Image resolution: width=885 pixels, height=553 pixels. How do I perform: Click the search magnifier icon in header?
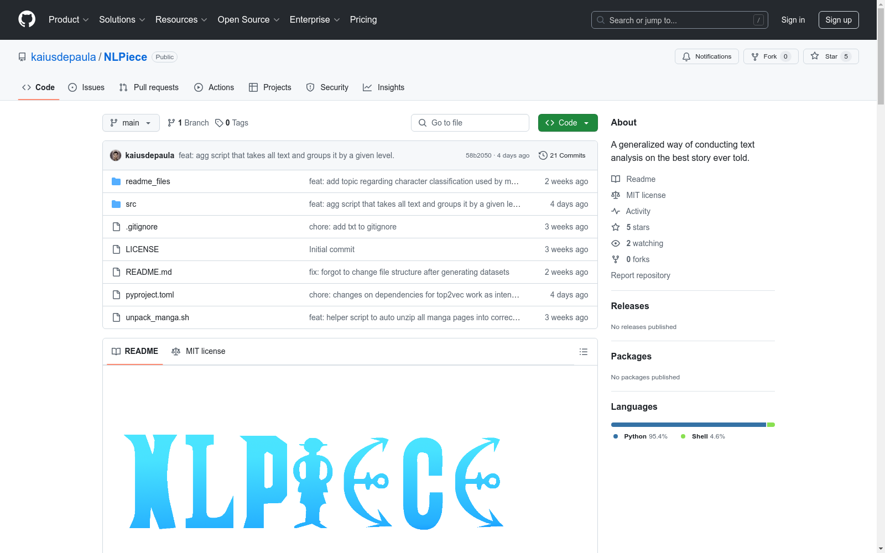coord(601,20)
